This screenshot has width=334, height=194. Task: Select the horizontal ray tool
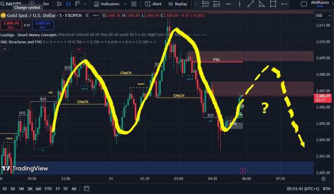point(284,4)
